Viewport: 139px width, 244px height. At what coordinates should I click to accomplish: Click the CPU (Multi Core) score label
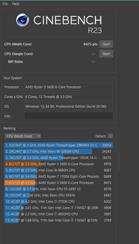(x=18, y=44)
